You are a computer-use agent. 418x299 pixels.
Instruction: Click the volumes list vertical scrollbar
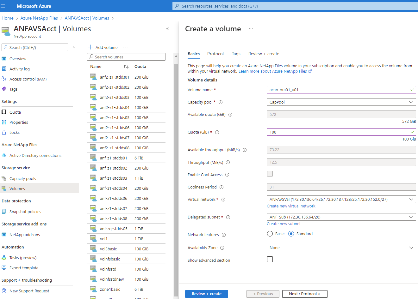176,177
